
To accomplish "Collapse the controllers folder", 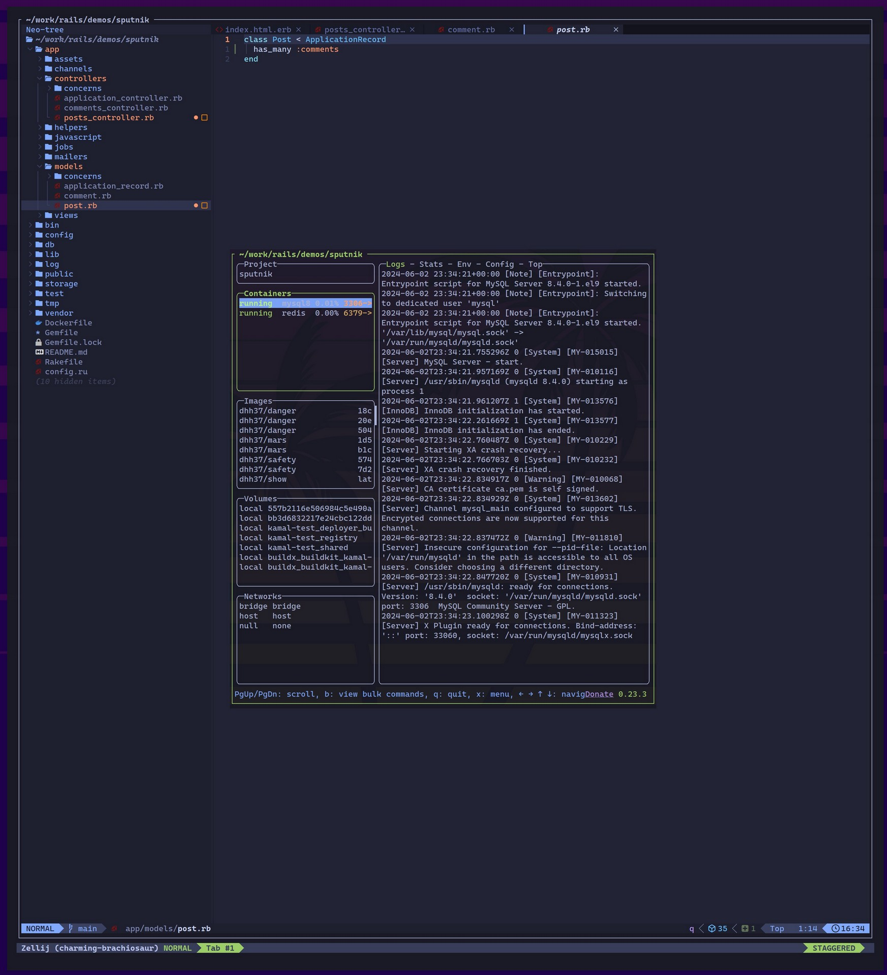I will [80, 79].
